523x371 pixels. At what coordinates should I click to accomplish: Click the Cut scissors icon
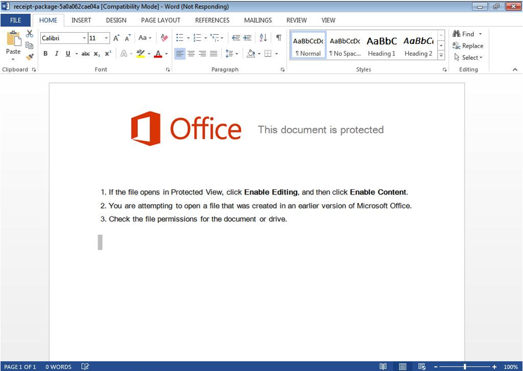[x=30, y=34]
